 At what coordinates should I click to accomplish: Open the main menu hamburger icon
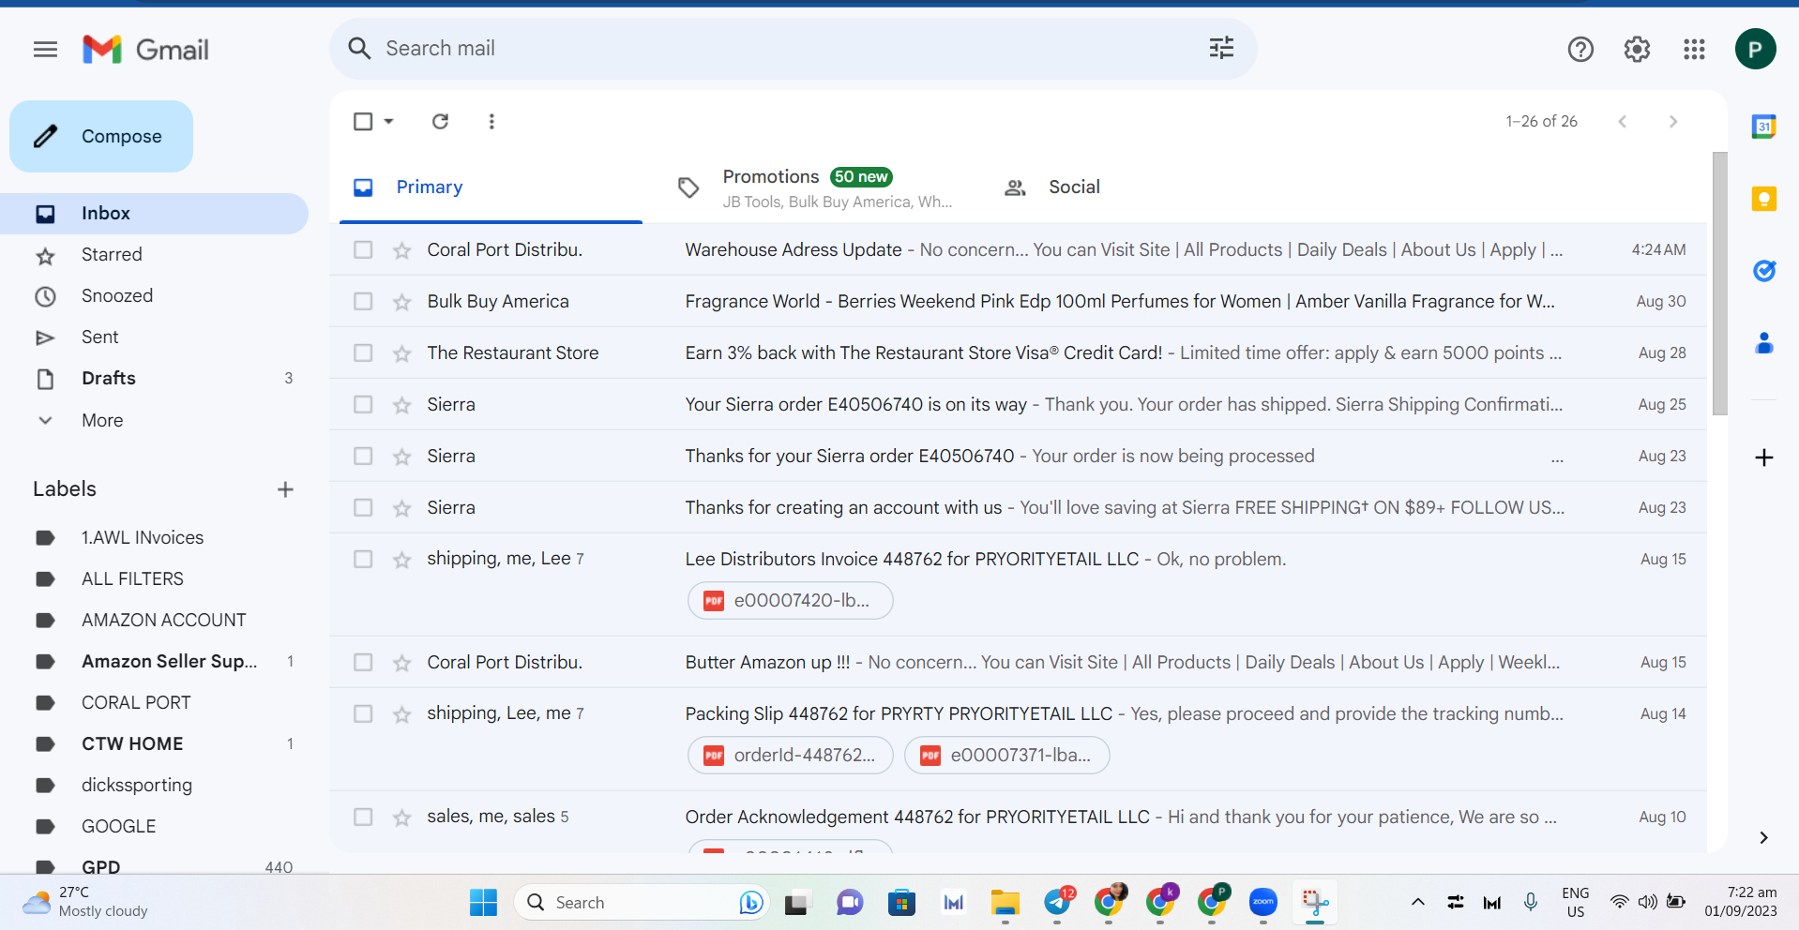coord(45,50)
